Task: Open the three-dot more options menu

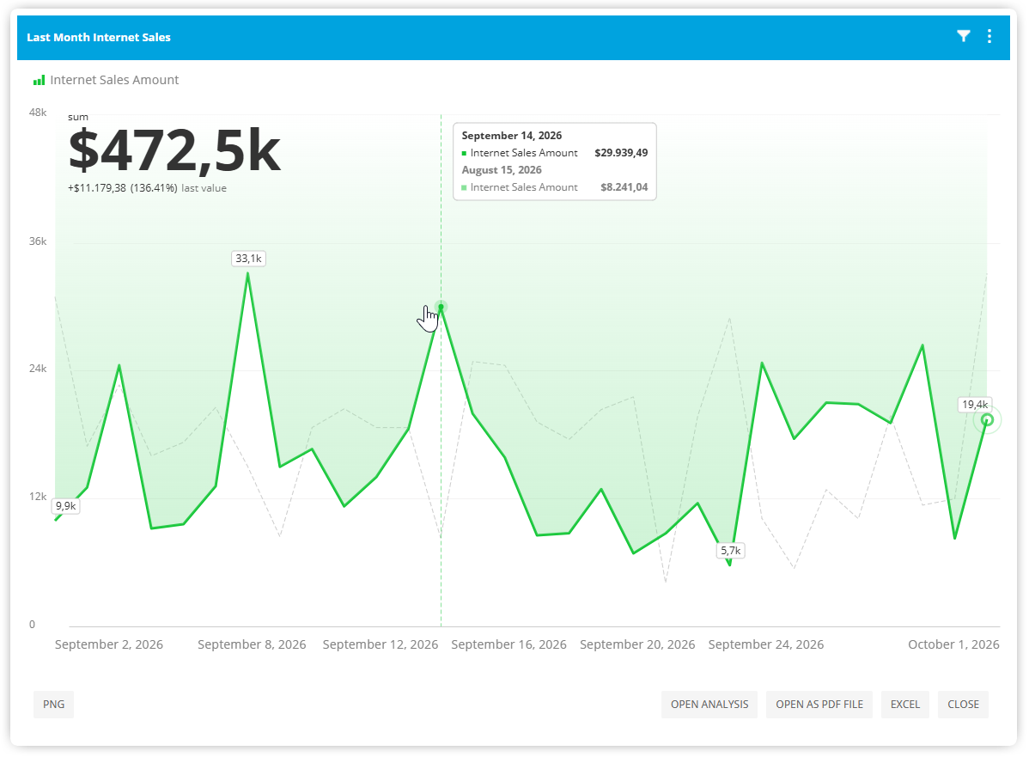Action: [x=989, y=37]
